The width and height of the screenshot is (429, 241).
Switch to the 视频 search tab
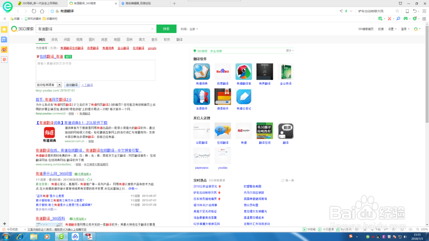pyautogui.click(x=79, y=39)
